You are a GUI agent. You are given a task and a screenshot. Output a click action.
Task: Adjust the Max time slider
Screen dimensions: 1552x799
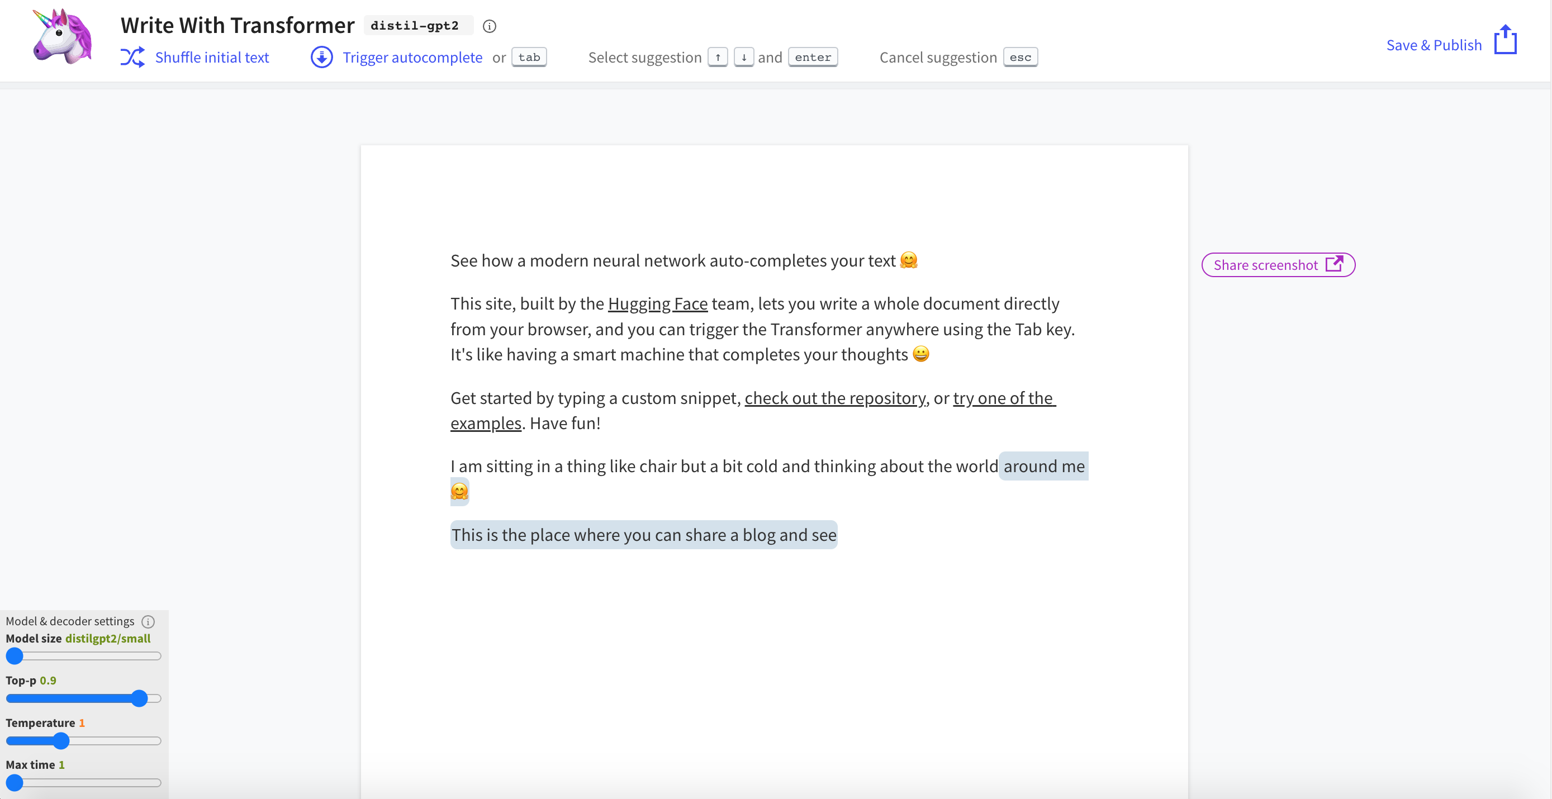[83, 783]
